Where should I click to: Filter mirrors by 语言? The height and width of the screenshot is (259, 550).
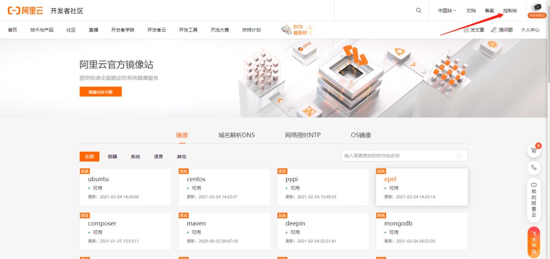pos(158,156)
